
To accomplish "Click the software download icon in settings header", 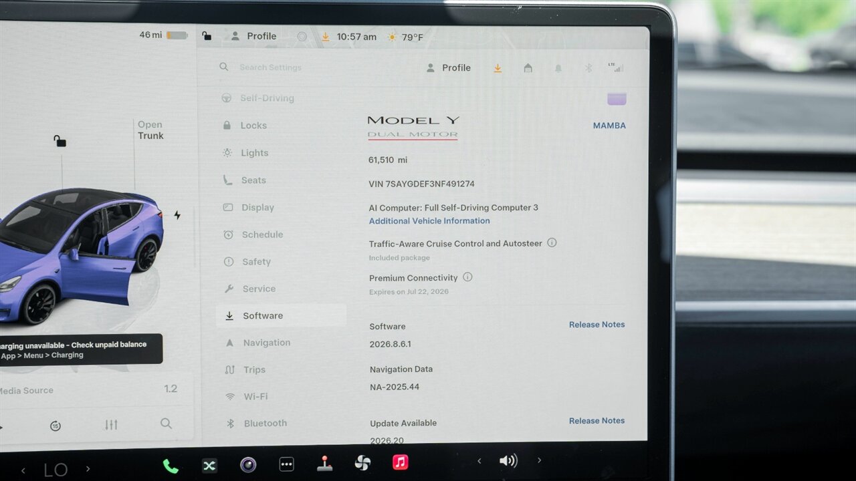I will [498, 68].
